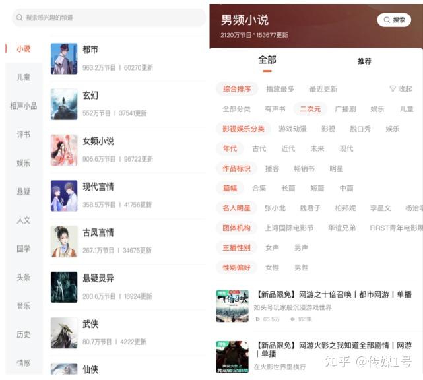Select the 国学 sidebar category
This screenshot has height=380, width=423.
coord(24,249)
